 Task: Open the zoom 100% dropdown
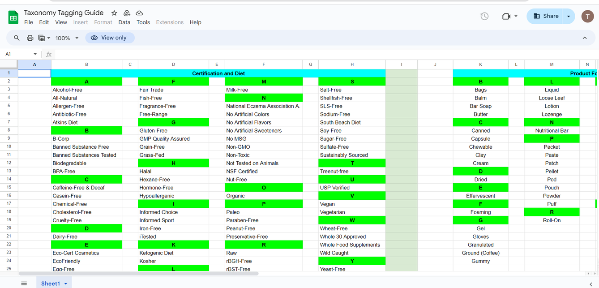67,38
